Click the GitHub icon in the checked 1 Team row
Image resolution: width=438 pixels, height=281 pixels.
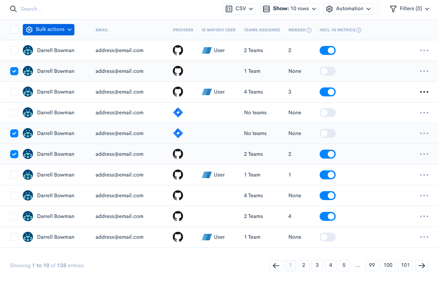178,71
